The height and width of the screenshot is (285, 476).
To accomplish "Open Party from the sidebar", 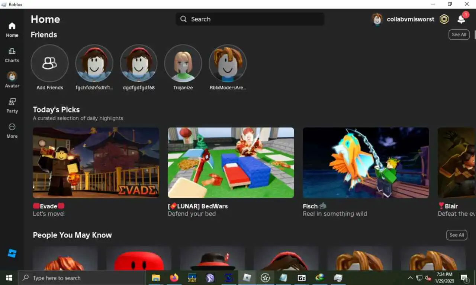I will point(12,105).
